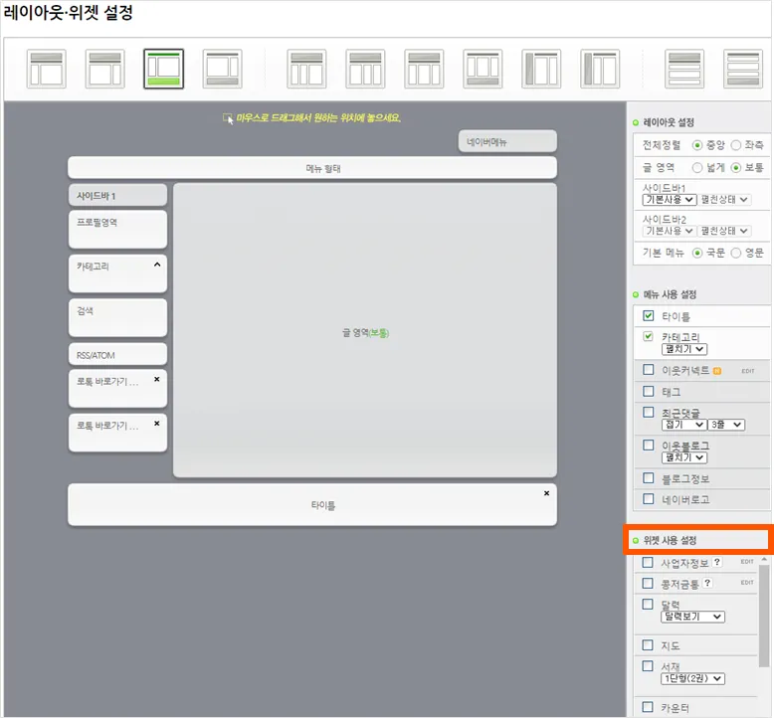Select the RSS/ATOM sidebar block
The height and width of the screenshot is (718, 774).
coord(117,354)
